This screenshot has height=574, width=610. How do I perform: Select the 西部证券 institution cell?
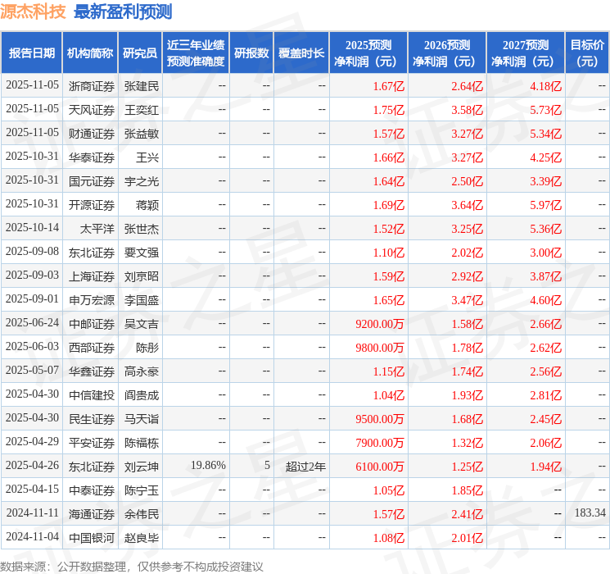[x=92, y=348]
